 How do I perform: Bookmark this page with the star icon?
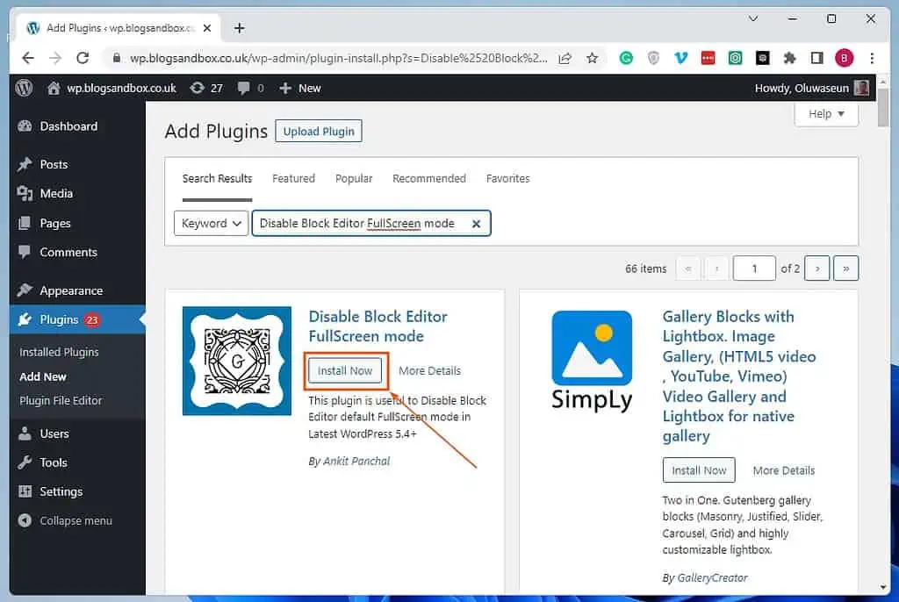pyautogui.click(x=593, y=58)
